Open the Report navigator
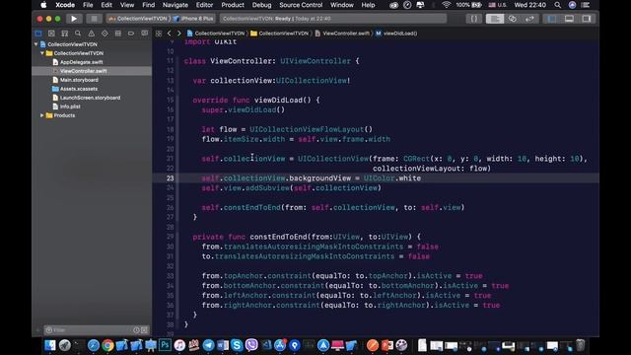 145,34
